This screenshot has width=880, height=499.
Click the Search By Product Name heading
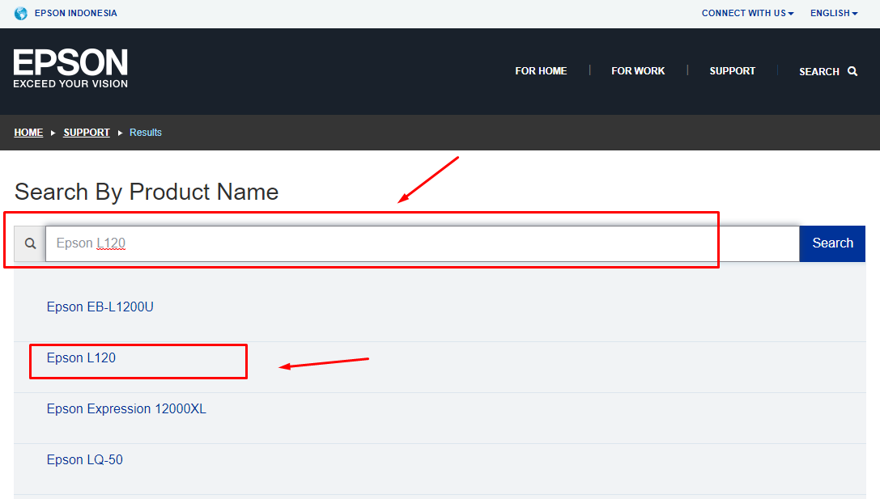(147, 192)
